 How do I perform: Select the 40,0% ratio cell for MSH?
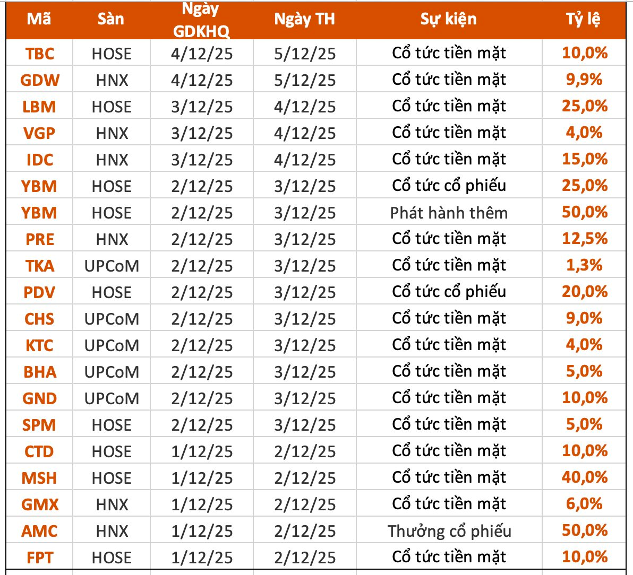(584, 478)
